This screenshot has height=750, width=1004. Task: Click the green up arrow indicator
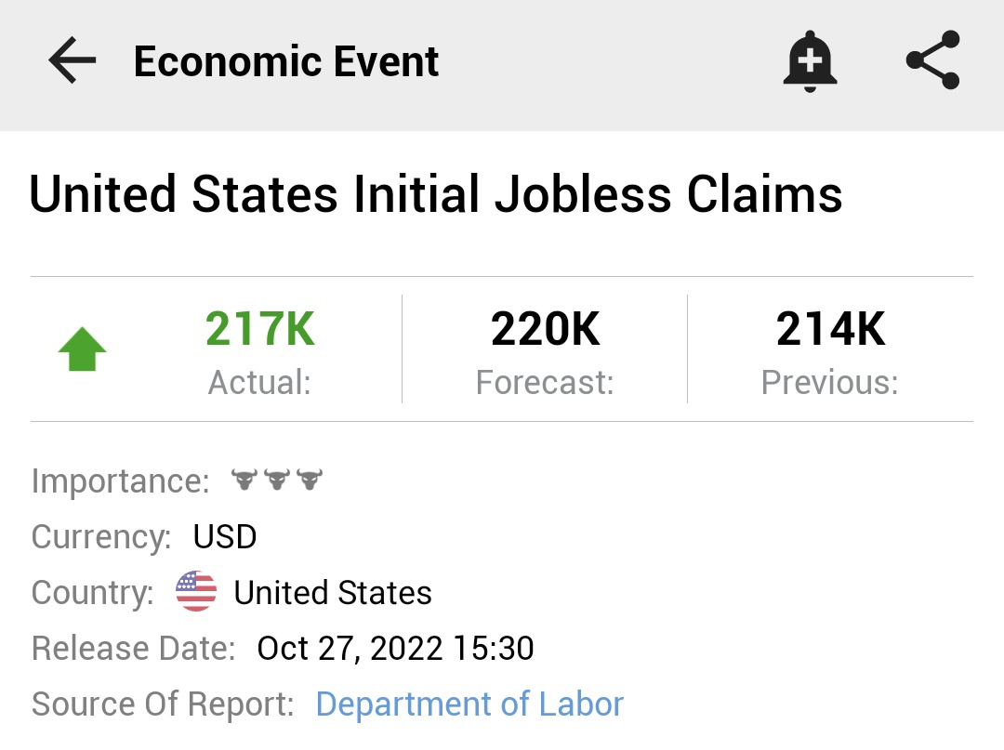pyautogui.click(x=83, y=351)
